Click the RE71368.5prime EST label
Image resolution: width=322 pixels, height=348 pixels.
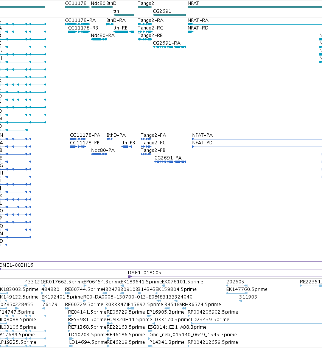click(x=87, y=327)
